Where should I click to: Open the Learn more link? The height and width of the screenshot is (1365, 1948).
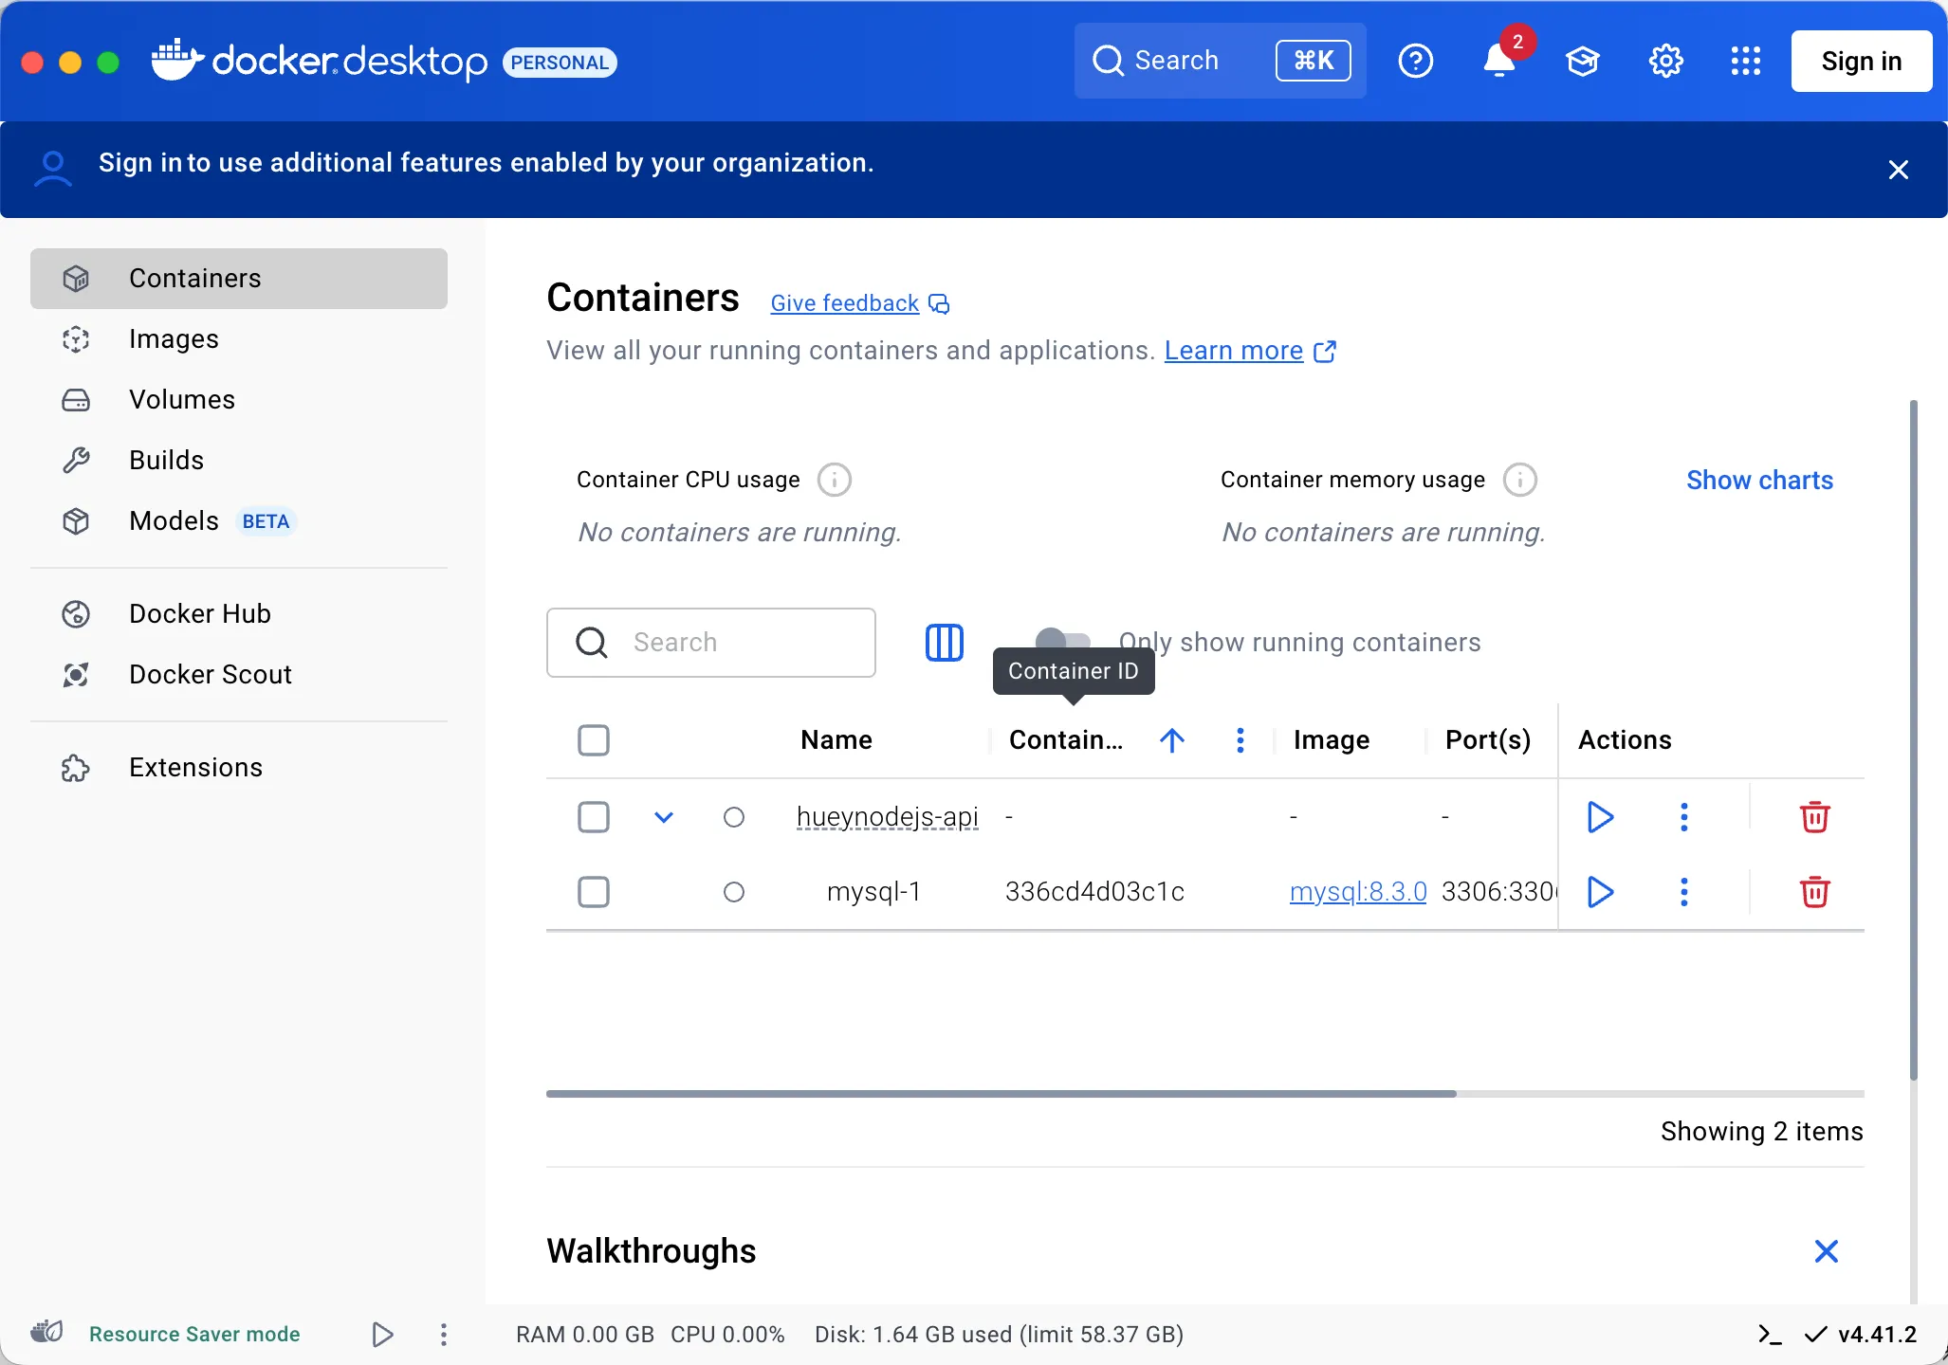click(x=1234, y=351)
